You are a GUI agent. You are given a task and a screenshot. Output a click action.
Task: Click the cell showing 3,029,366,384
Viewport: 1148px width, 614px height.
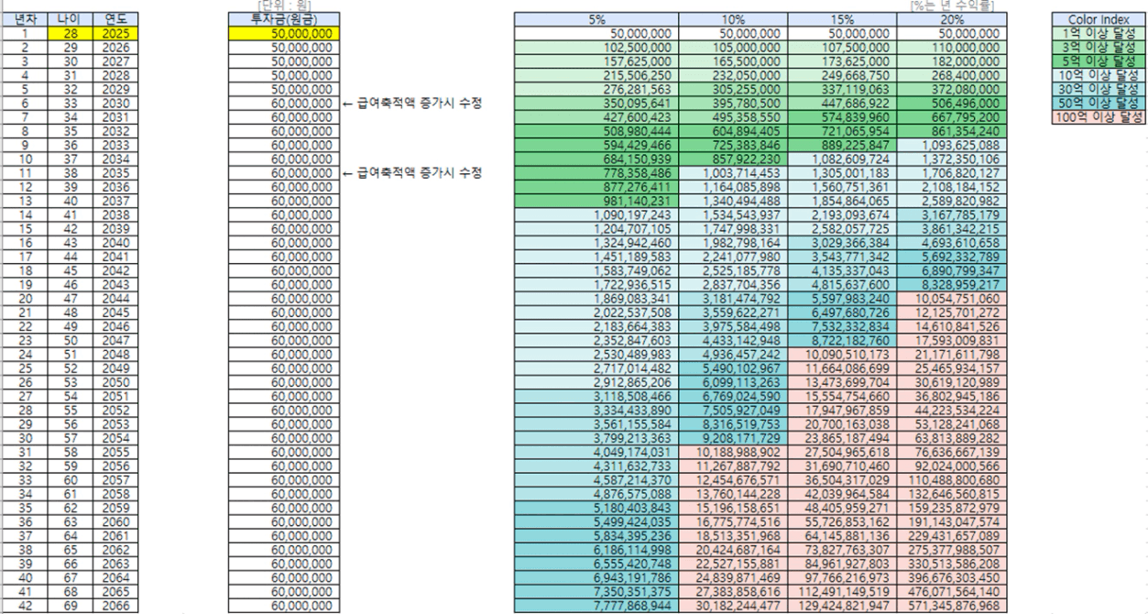pos(842,241)
